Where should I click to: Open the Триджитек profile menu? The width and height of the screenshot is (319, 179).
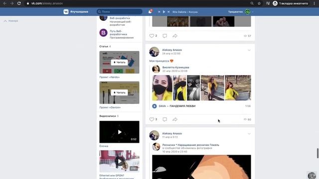[x=240, y=12]
